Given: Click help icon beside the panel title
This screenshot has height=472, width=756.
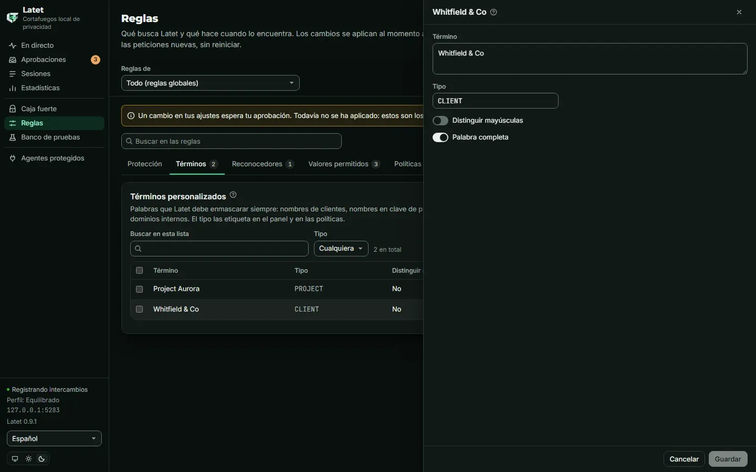Looking at the screenshot, I should click(493, 12).
